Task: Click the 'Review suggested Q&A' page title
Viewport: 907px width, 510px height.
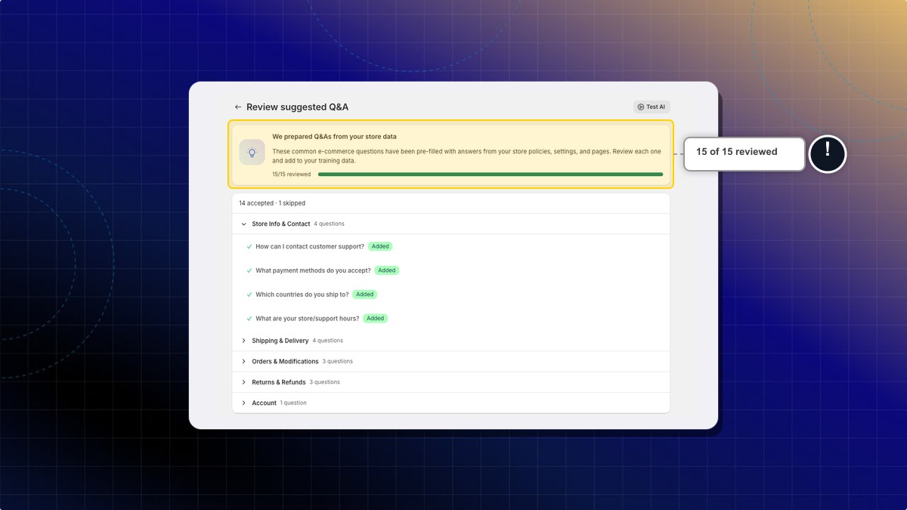Action: point(298,107)
